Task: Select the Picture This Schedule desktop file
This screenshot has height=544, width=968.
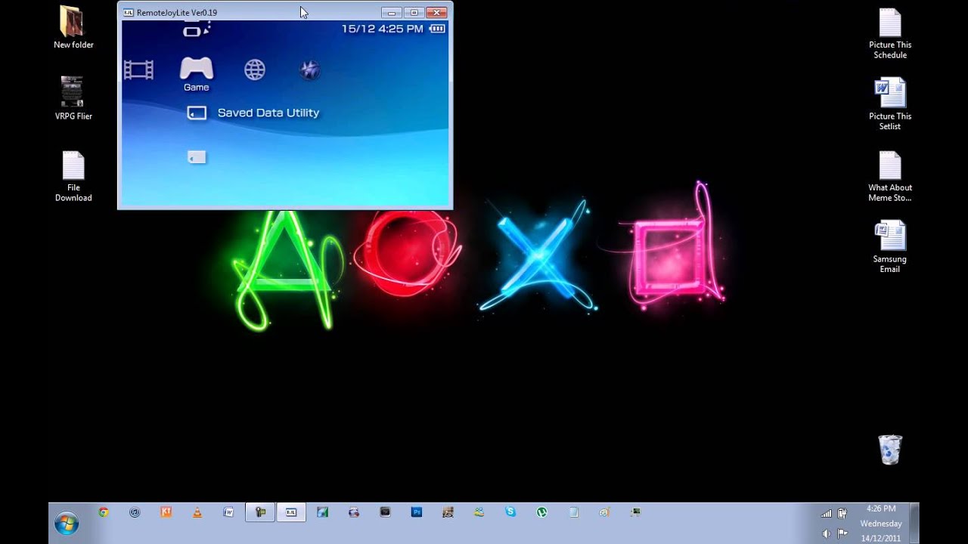Action: [x=890, y=33]
